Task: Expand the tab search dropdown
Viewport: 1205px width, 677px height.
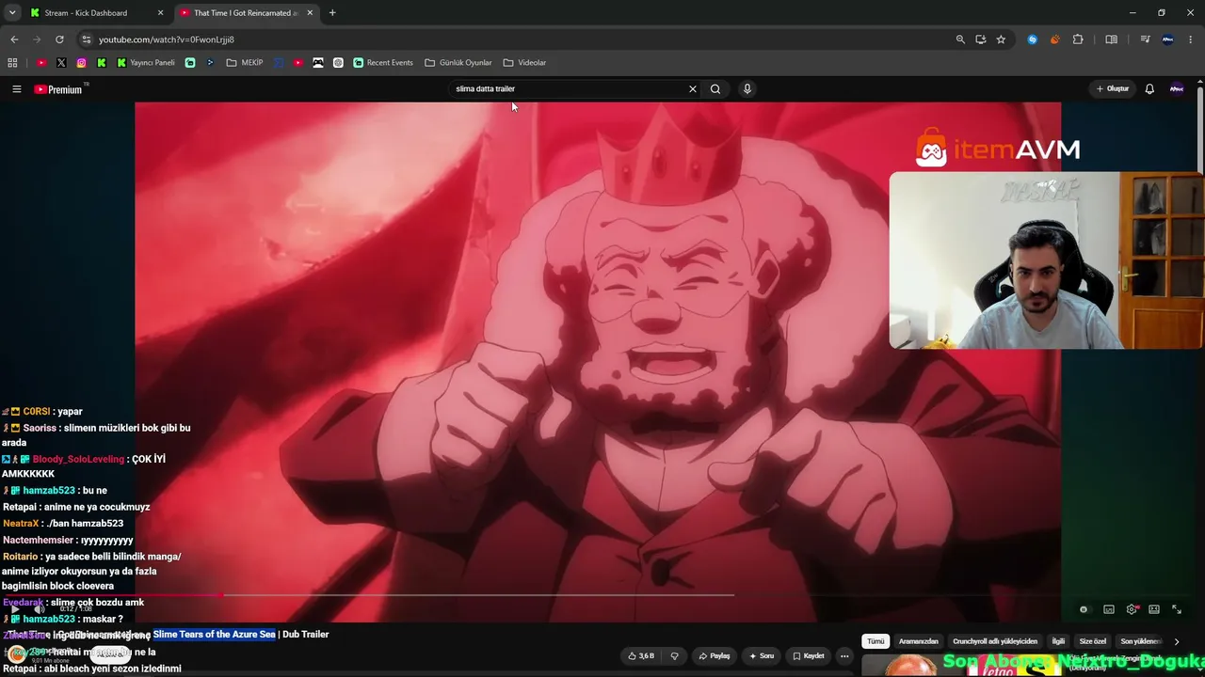Action: click(12, 13)
